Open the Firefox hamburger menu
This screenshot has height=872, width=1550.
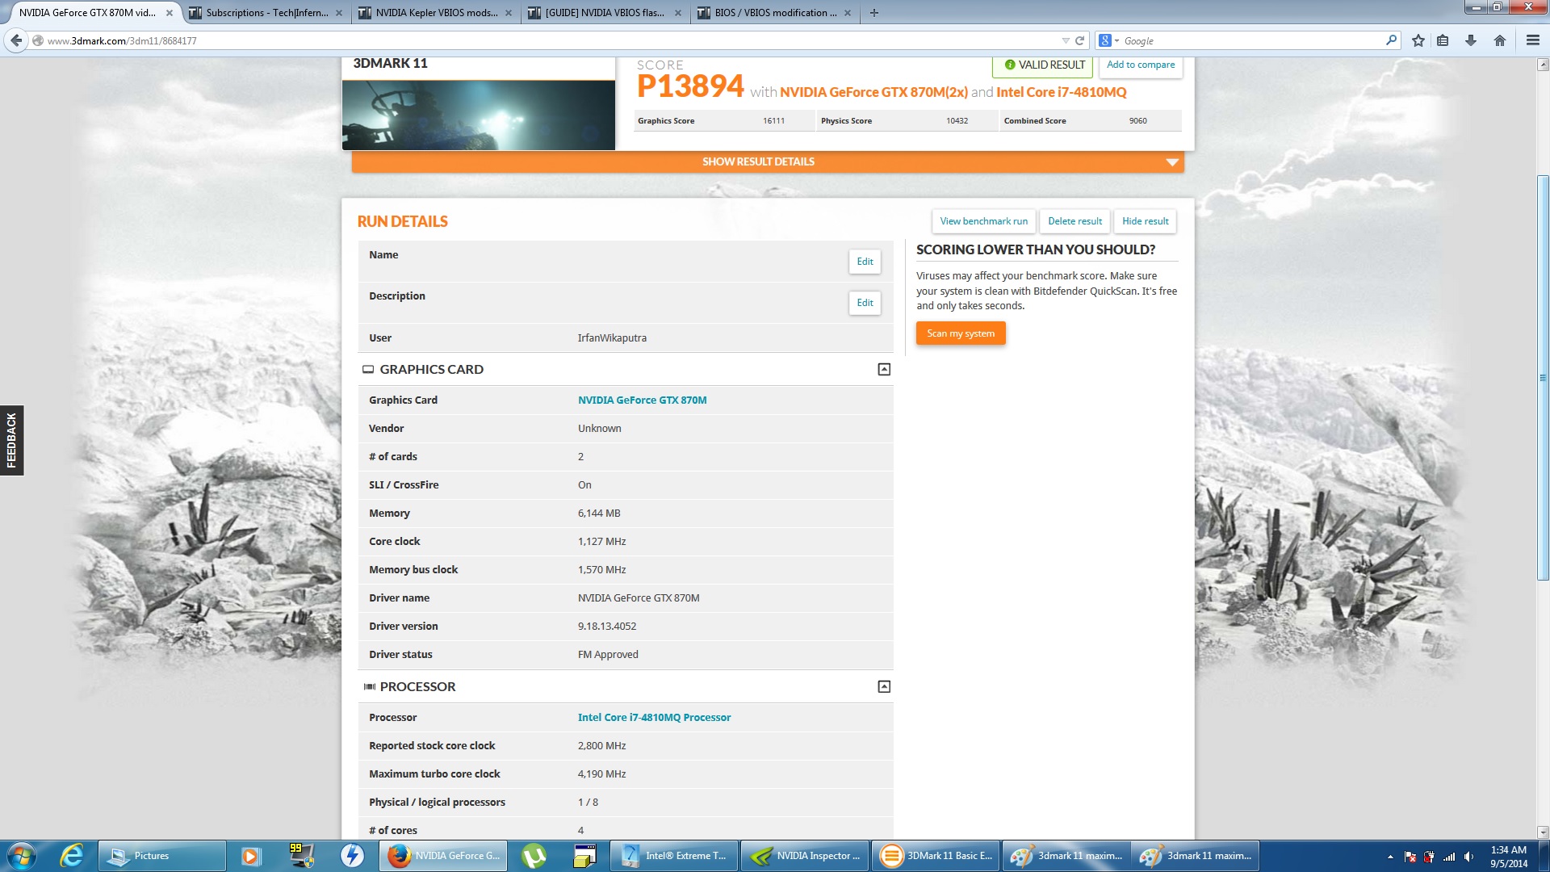click(x=1532, y=40)
